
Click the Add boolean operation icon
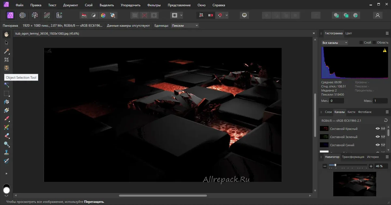click(336, 15)
